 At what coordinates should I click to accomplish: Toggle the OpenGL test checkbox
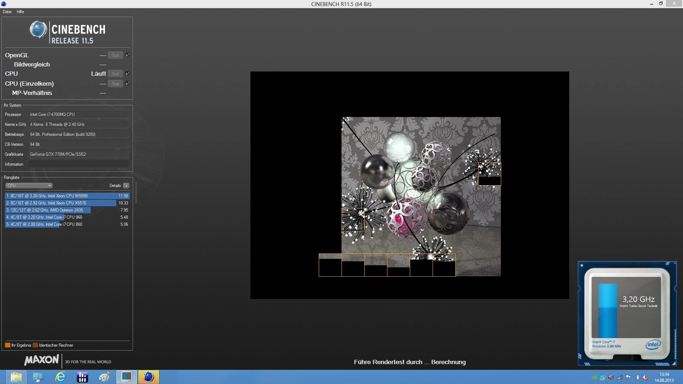pyautogui.click(x=127, y=55)
